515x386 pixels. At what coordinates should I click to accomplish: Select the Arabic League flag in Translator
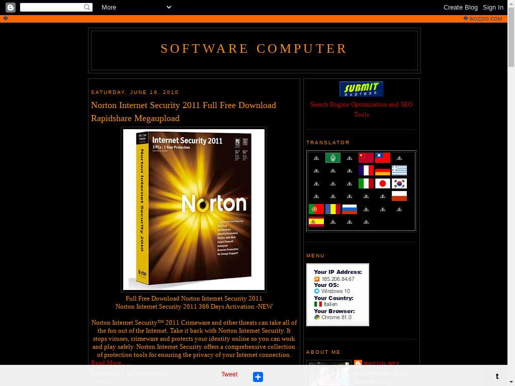click(333, 158)
